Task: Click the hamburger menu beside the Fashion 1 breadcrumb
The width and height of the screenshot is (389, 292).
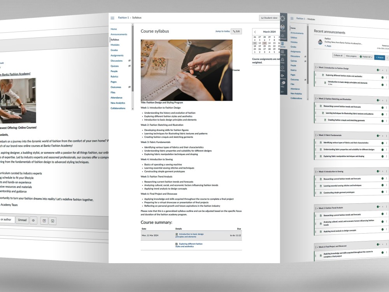Action: 112,18
